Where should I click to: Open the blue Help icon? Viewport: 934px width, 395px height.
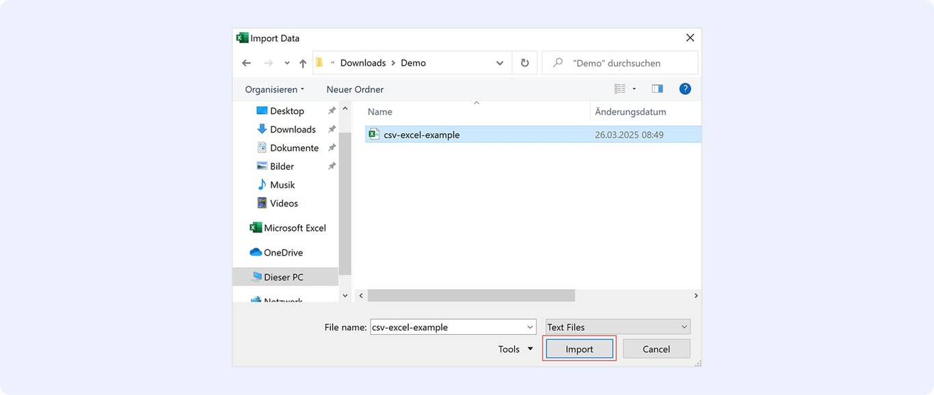click(x=685, y=89)
